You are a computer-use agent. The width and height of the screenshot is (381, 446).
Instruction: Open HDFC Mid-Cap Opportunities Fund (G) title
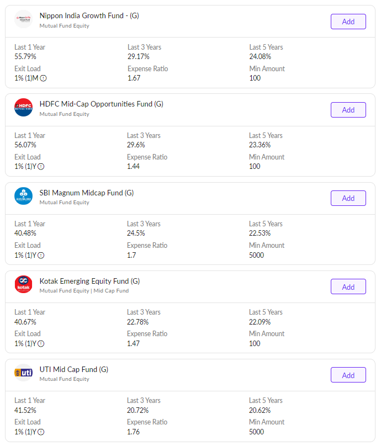[101, 104]
